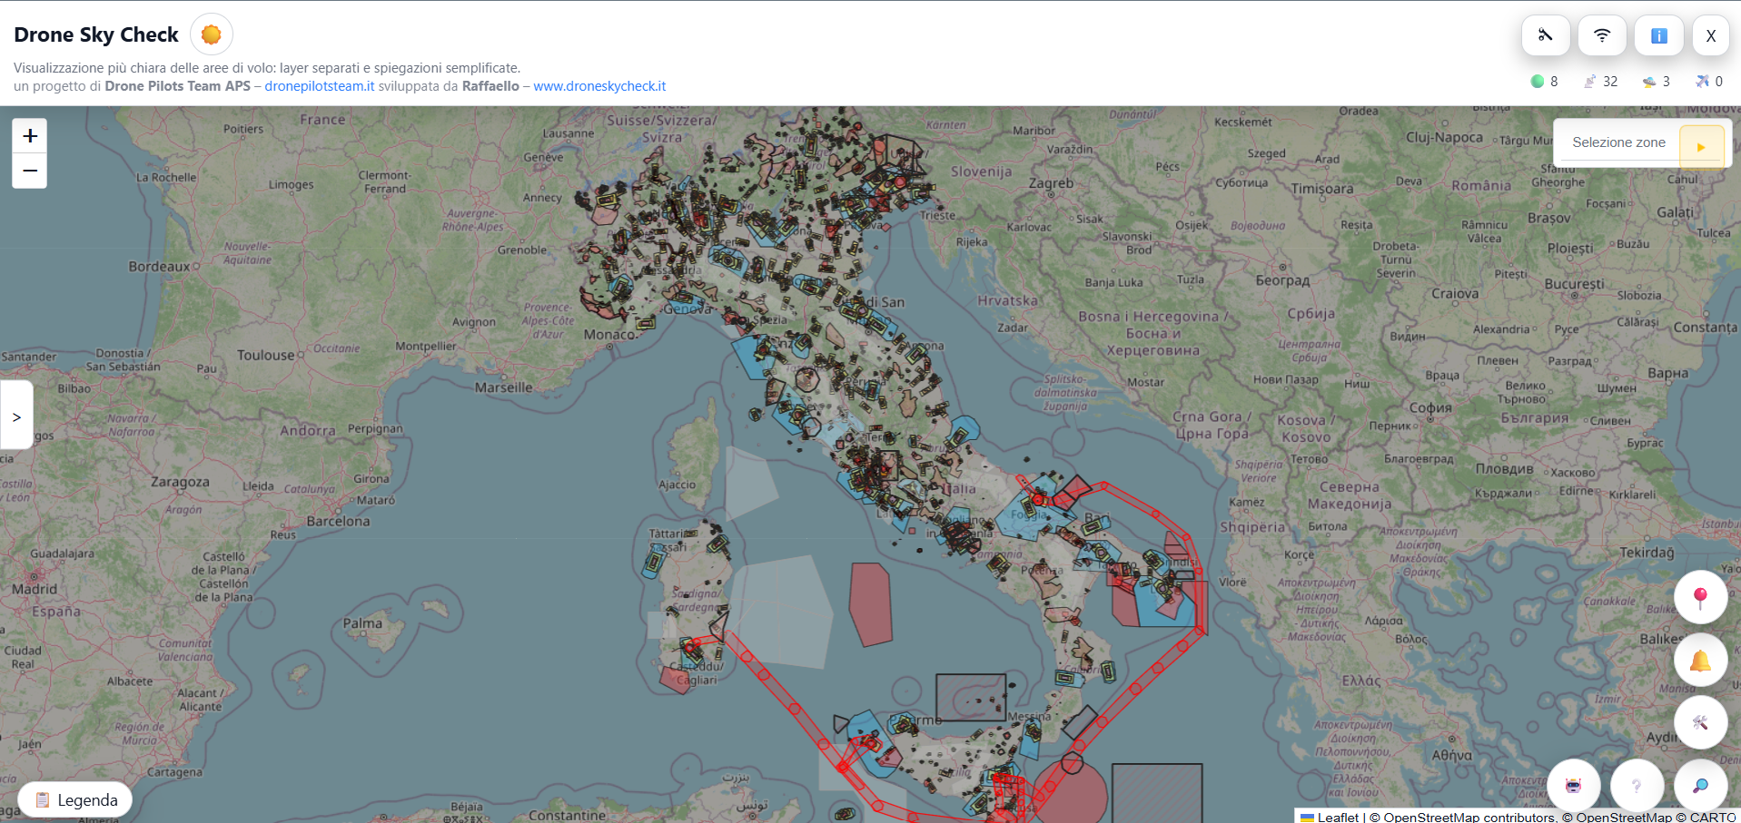Zoom out the map with minus button
This screenshot has height=823, width=1741.
click(30, 171)
